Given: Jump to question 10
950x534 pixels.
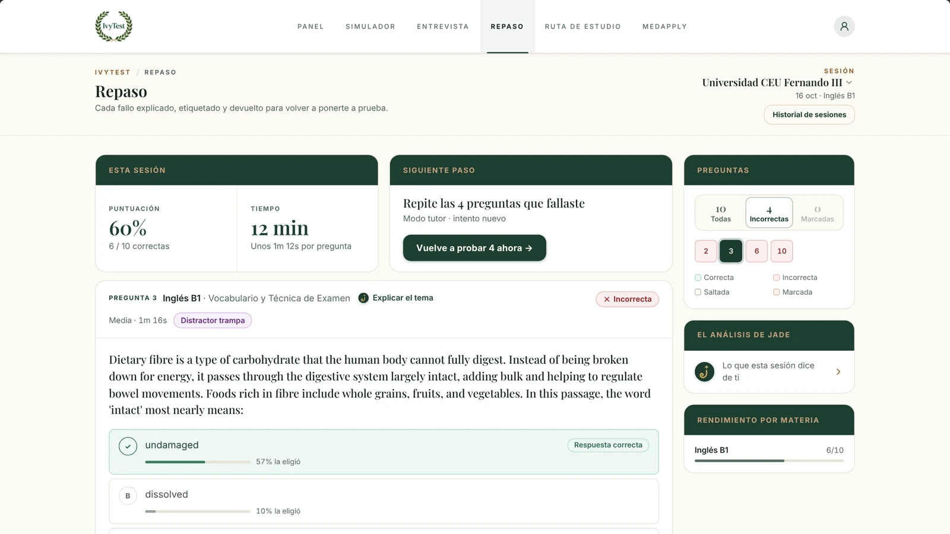Looking at the screenshot, I should (x=782, y=251).
